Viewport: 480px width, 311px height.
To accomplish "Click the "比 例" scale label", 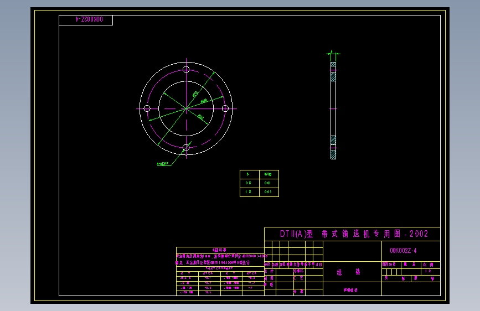I will 429,265.
